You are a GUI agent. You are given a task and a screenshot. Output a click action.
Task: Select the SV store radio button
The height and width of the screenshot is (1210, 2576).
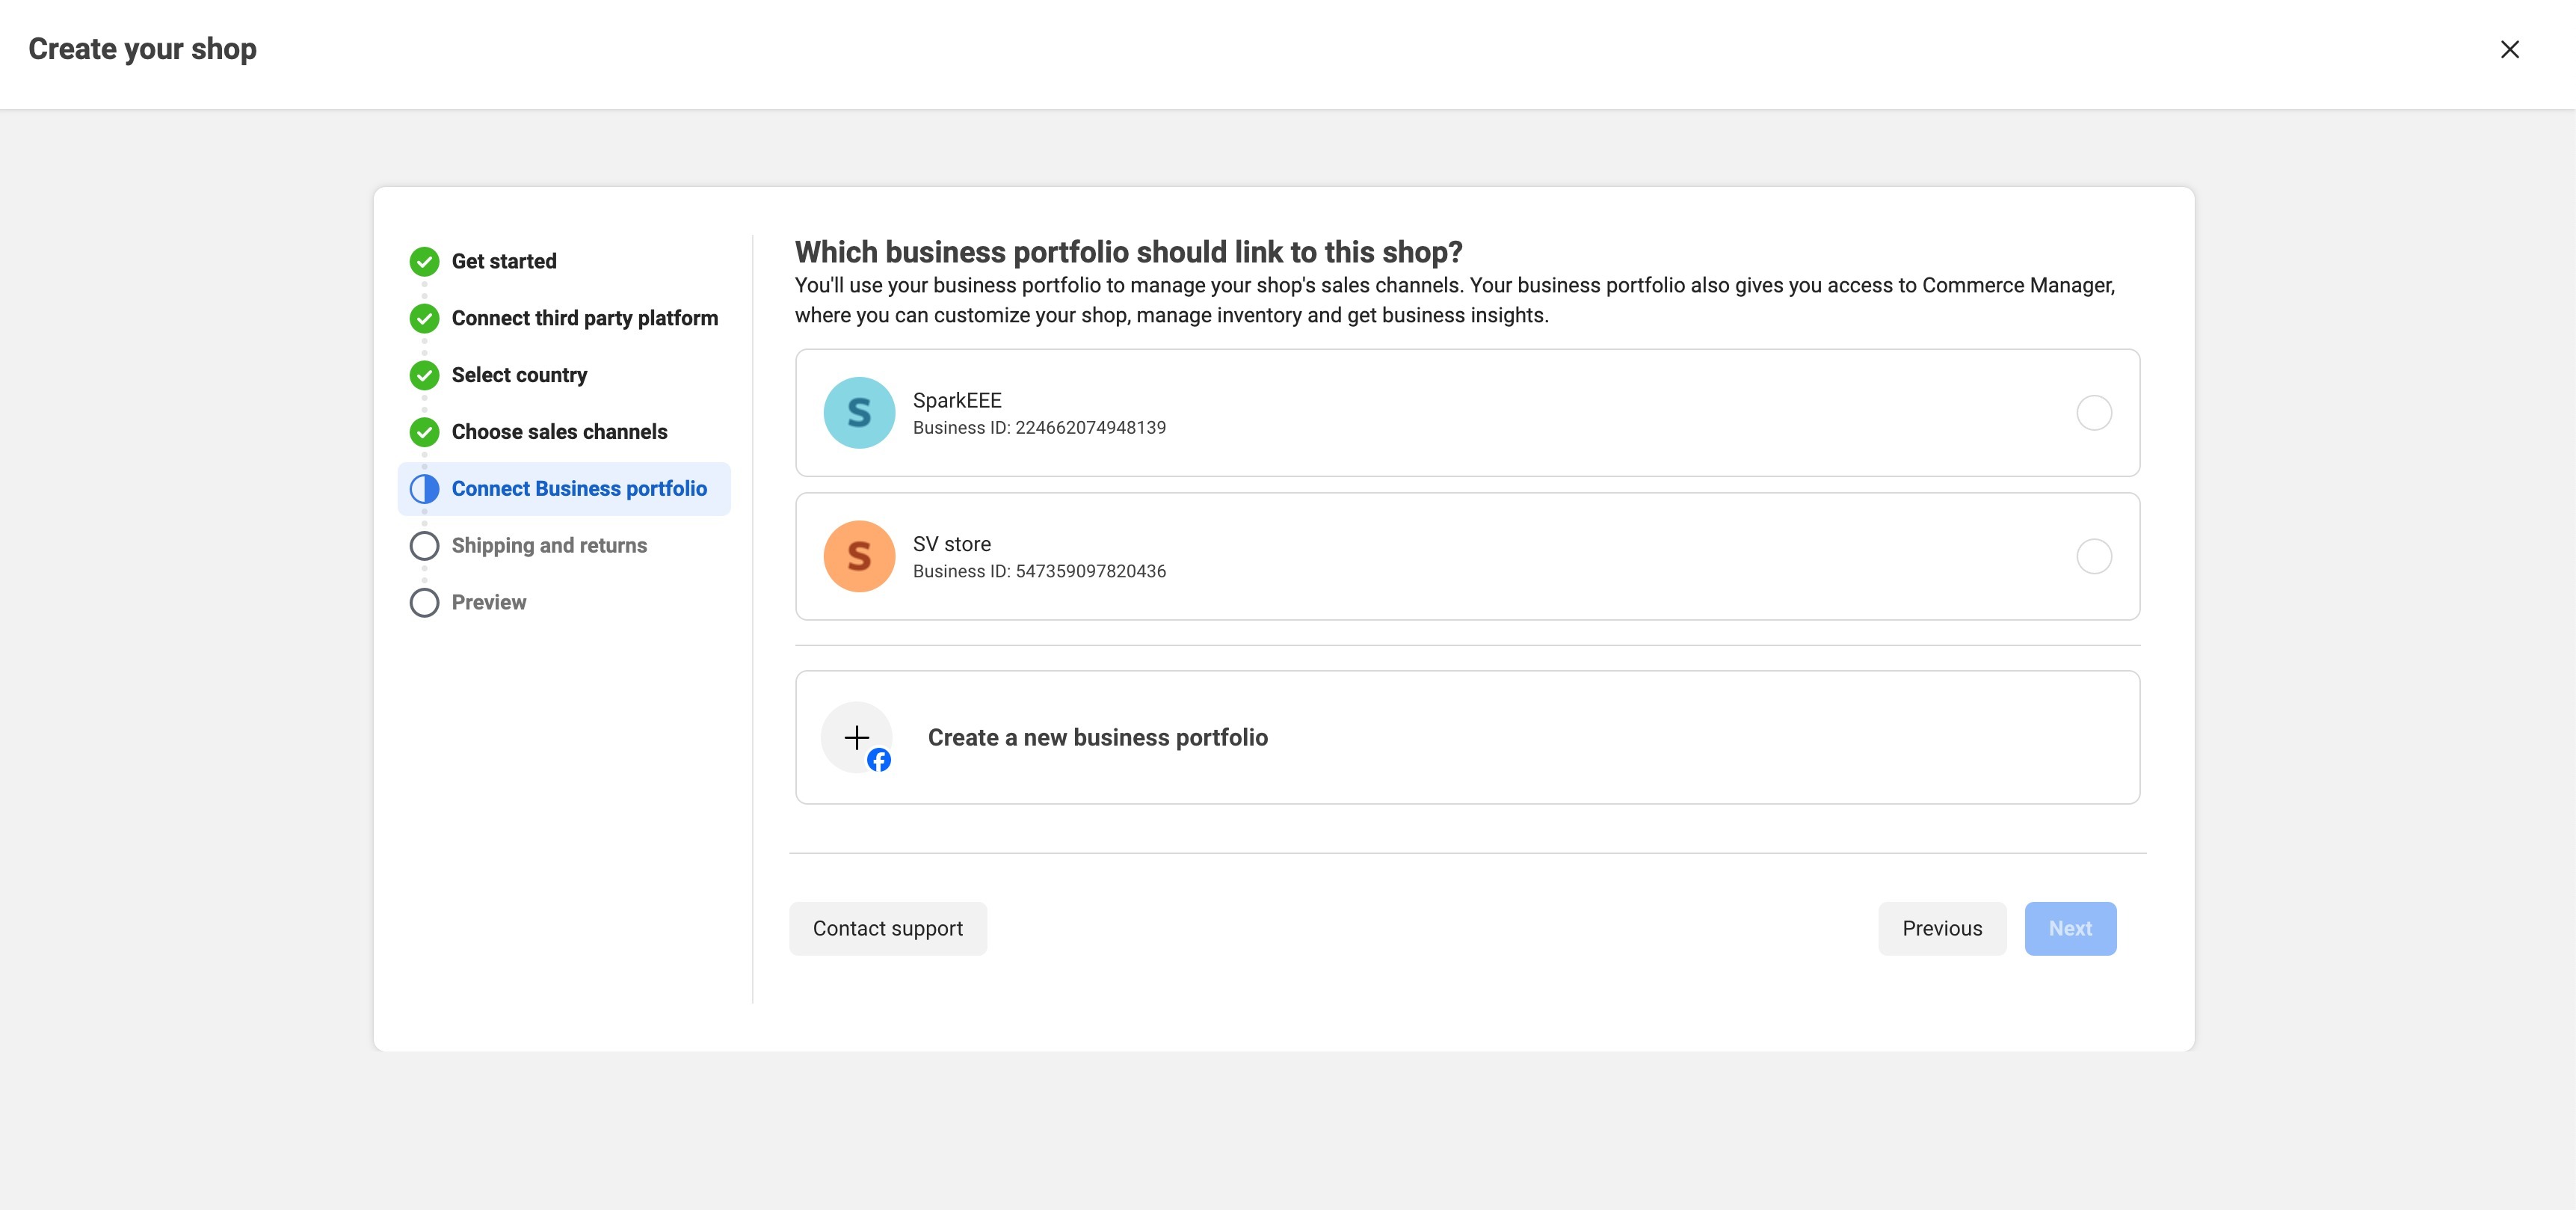click(2094, 557)
